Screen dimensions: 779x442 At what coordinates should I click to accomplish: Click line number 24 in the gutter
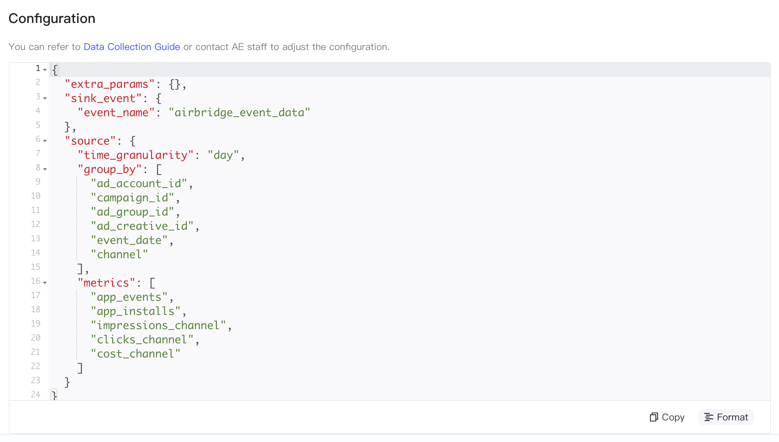35,394
